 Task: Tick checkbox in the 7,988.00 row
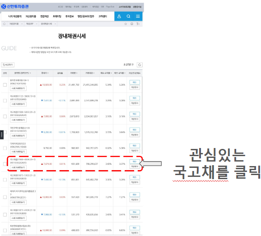[x=5, y=215]
